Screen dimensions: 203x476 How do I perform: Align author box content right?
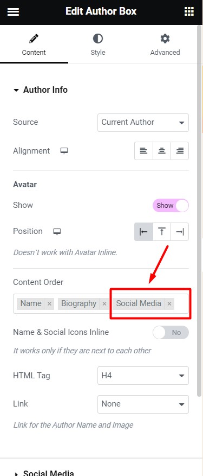(180, 151)
